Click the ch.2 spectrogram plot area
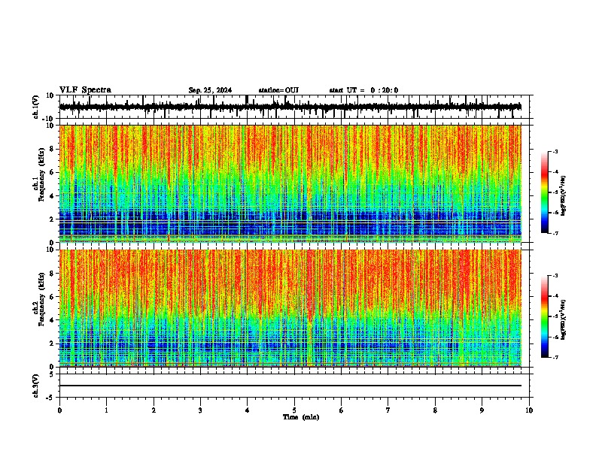The image size is (596, 460). 290,308
